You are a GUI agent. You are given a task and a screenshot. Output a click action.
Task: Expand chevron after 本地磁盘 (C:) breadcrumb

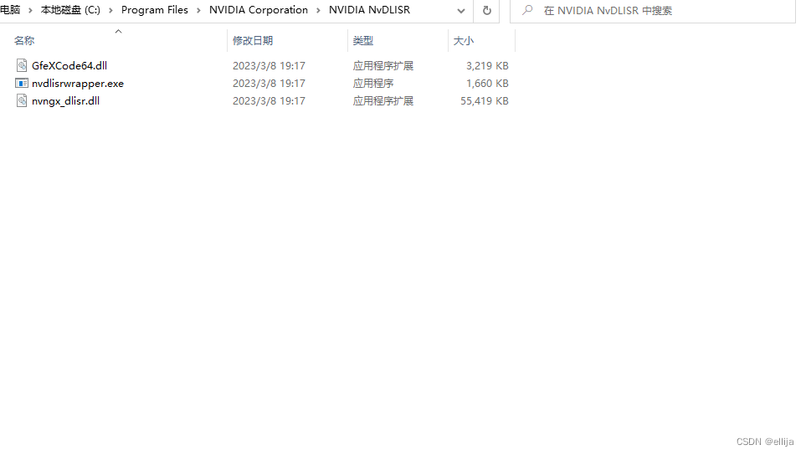click(x=110, y=10)
